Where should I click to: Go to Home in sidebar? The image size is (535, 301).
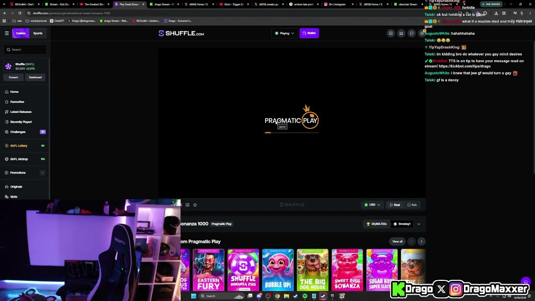[14, 92]
